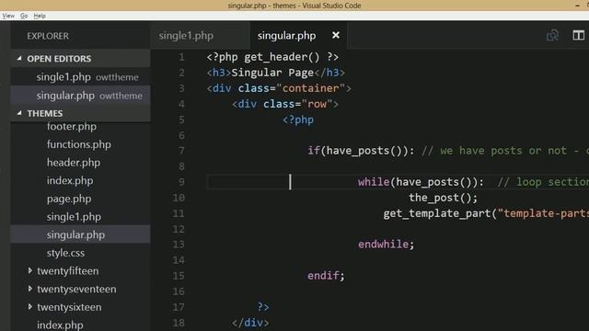Open the Help menu
This screenshot has height=331, width=589.
tap(40, 16)
